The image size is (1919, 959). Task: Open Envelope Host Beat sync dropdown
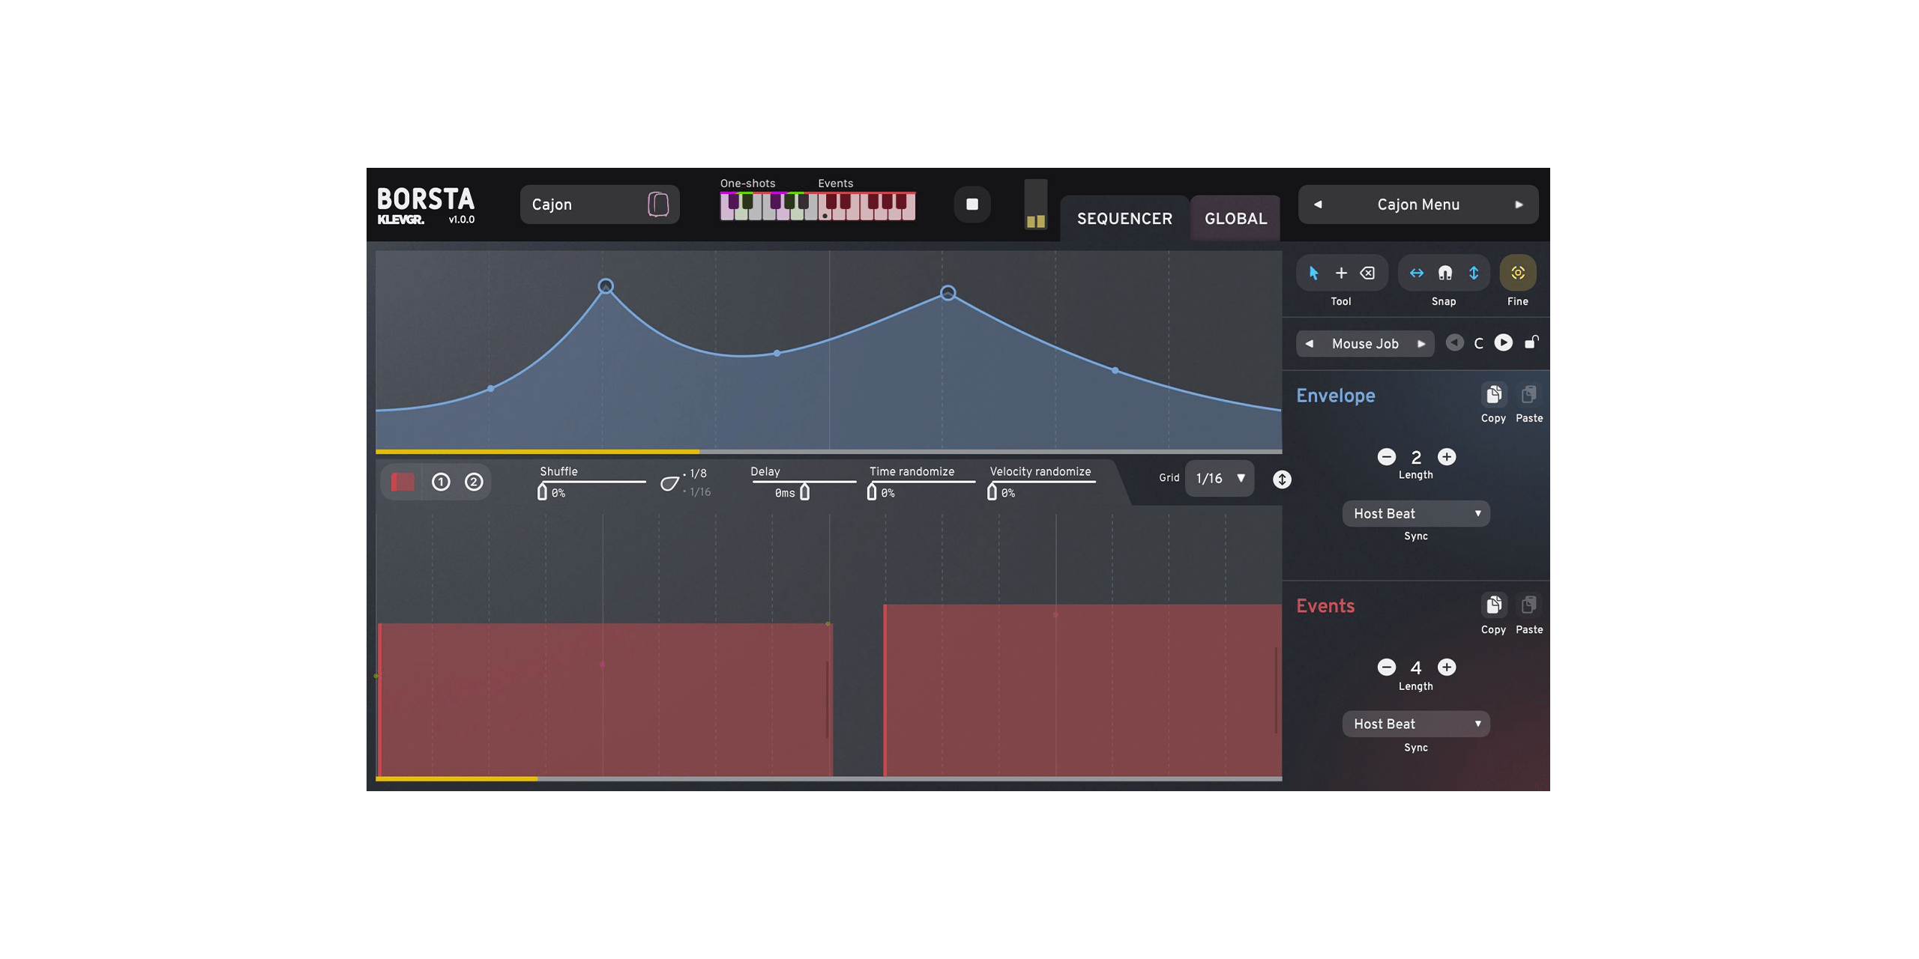point(1415,514)
